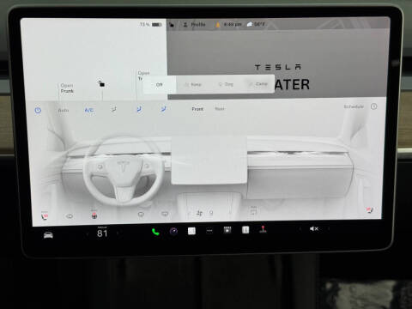Tap the fan speed icon
The height and width of the screenshot is (309, 412).
(199, 213)
